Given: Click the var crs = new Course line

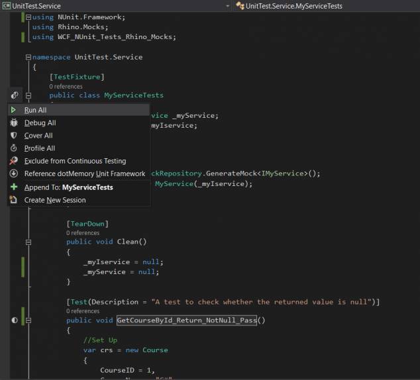Looking at the screenshot, I should [x=125, y=350].
